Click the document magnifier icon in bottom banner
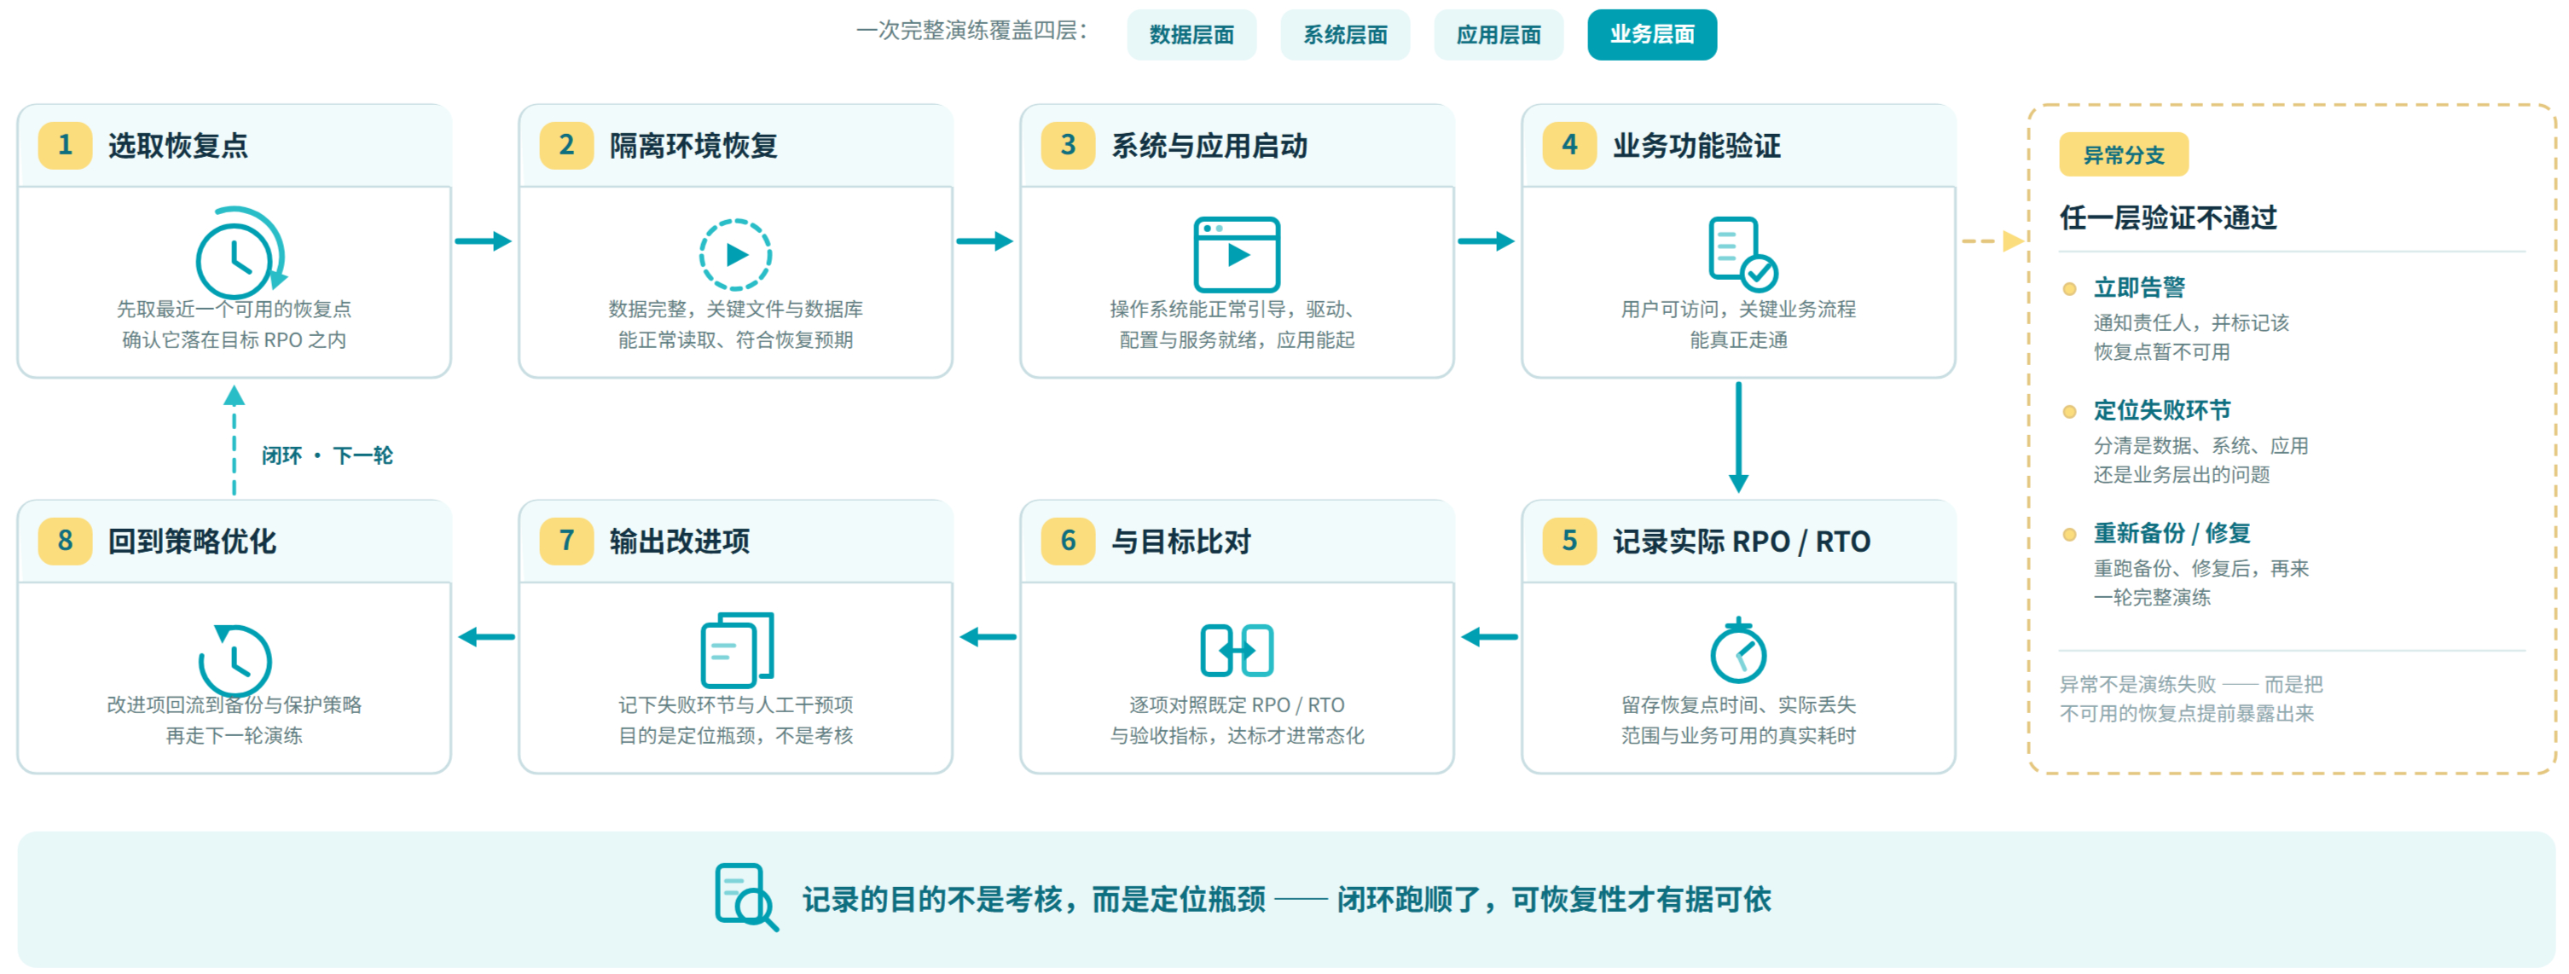 (x=747, y=897)
